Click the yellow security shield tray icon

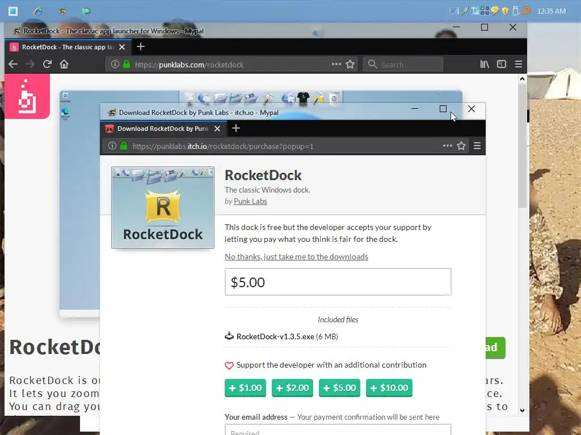point(505,11)
